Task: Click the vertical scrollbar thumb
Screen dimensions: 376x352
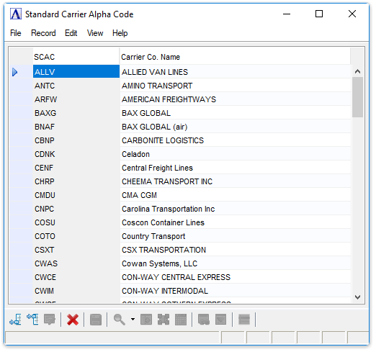Action: pyautogui.click(x=357, y=97)
